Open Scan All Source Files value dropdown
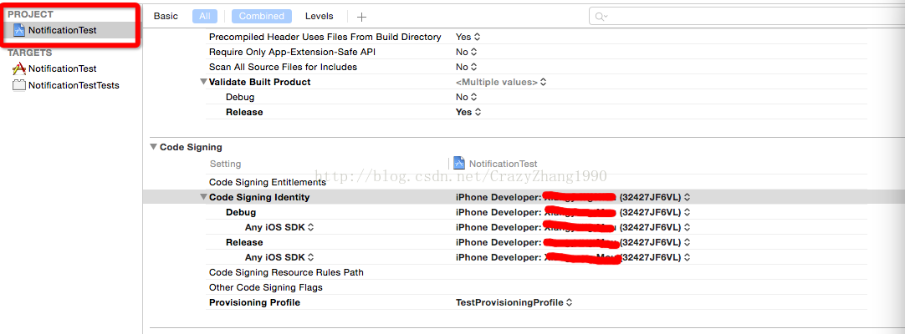905x334 pixels. 466,67
